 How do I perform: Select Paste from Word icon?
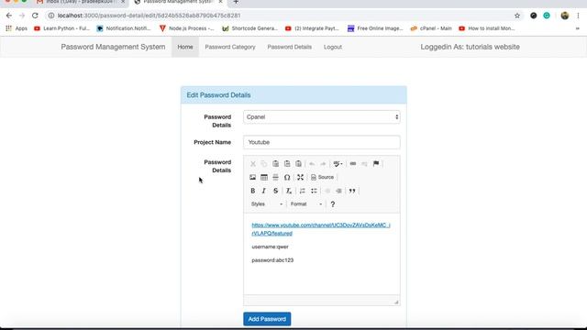[298, 164]
